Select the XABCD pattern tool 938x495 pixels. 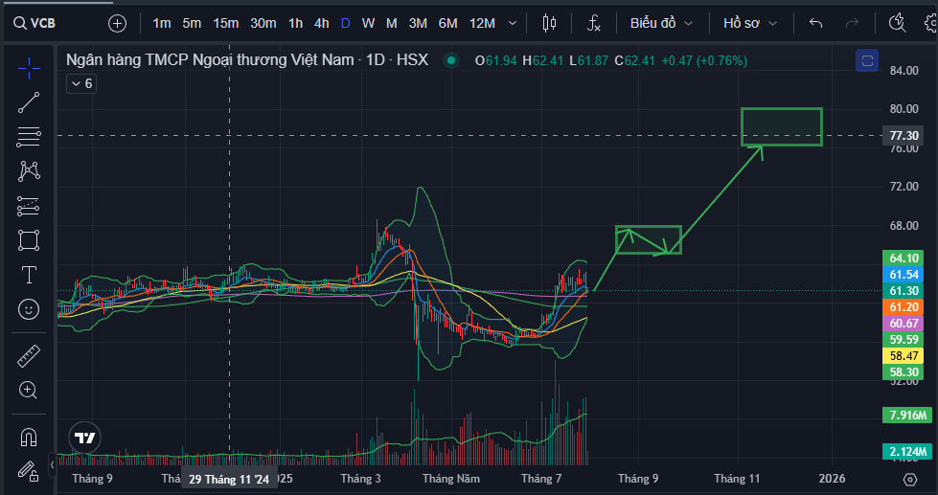(29, 171)
